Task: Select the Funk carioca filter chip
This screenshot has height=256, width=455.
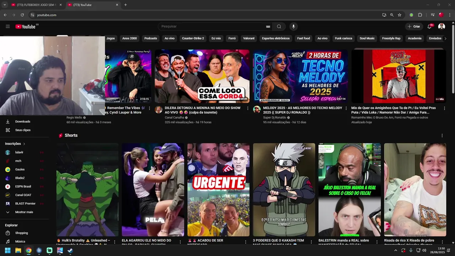Action: pos(343,38)
